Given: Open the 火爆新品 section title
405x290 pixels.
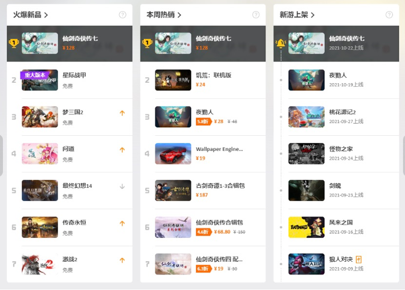Looking at the screenshot, I should pos(27,15).
